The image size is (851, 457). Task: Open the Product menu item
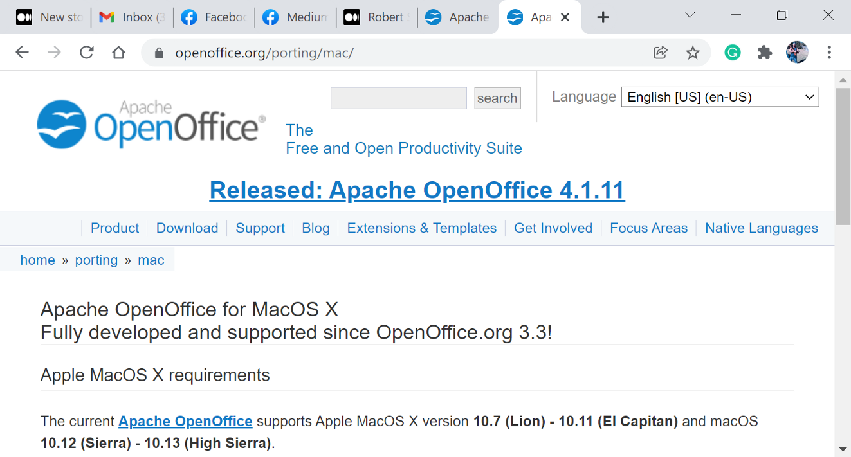click(115, 228)
